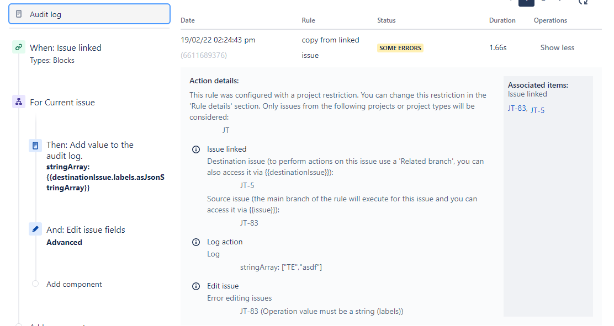Select the Issue linked trigger link icon
Screen dimensions: 614x326
click(18, 47)
